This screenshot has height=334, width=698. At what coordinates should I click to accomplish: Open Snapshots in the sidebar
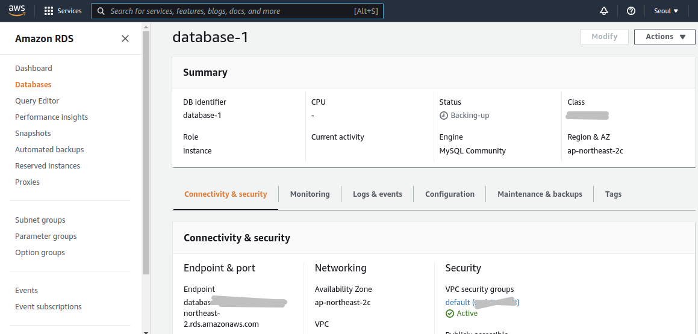[33, 134]
